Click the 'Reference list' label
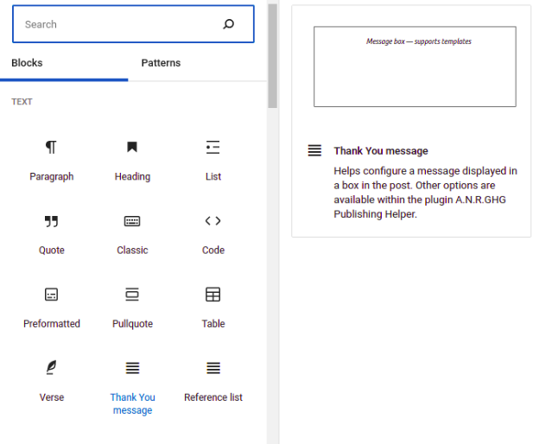The image size is (533, 444). (213, 397)
